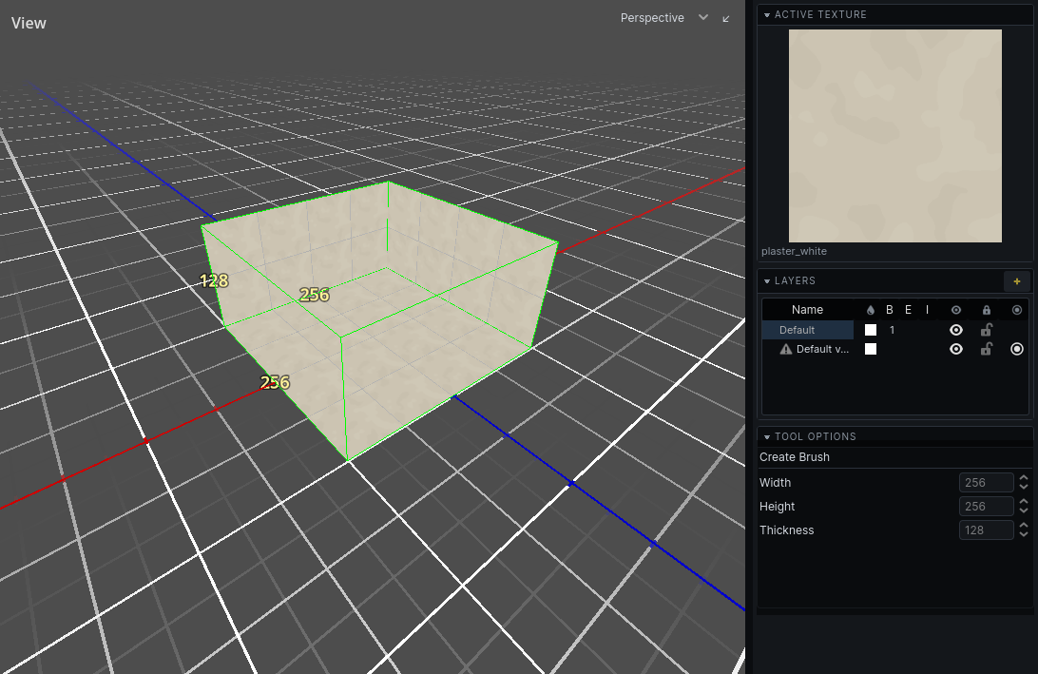The height and width of the screenshot is (674, 1038).
Task: Click the E column header
Action: pos(909,310)
